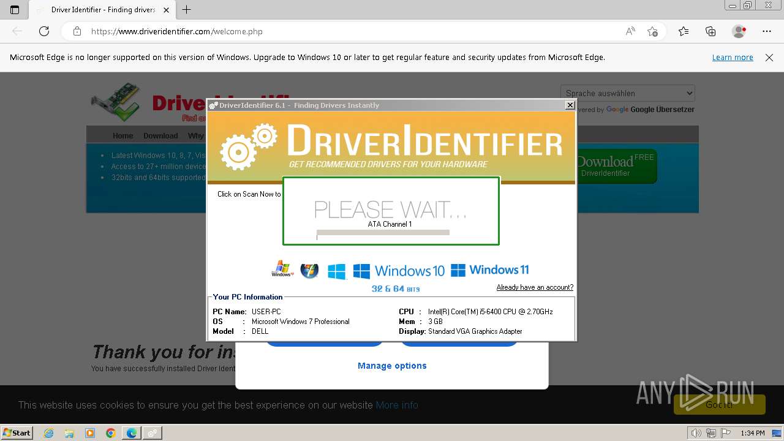Open Collections icon in Edge toolbar
This screenshot has height=441, width=784.
[710, 31]
